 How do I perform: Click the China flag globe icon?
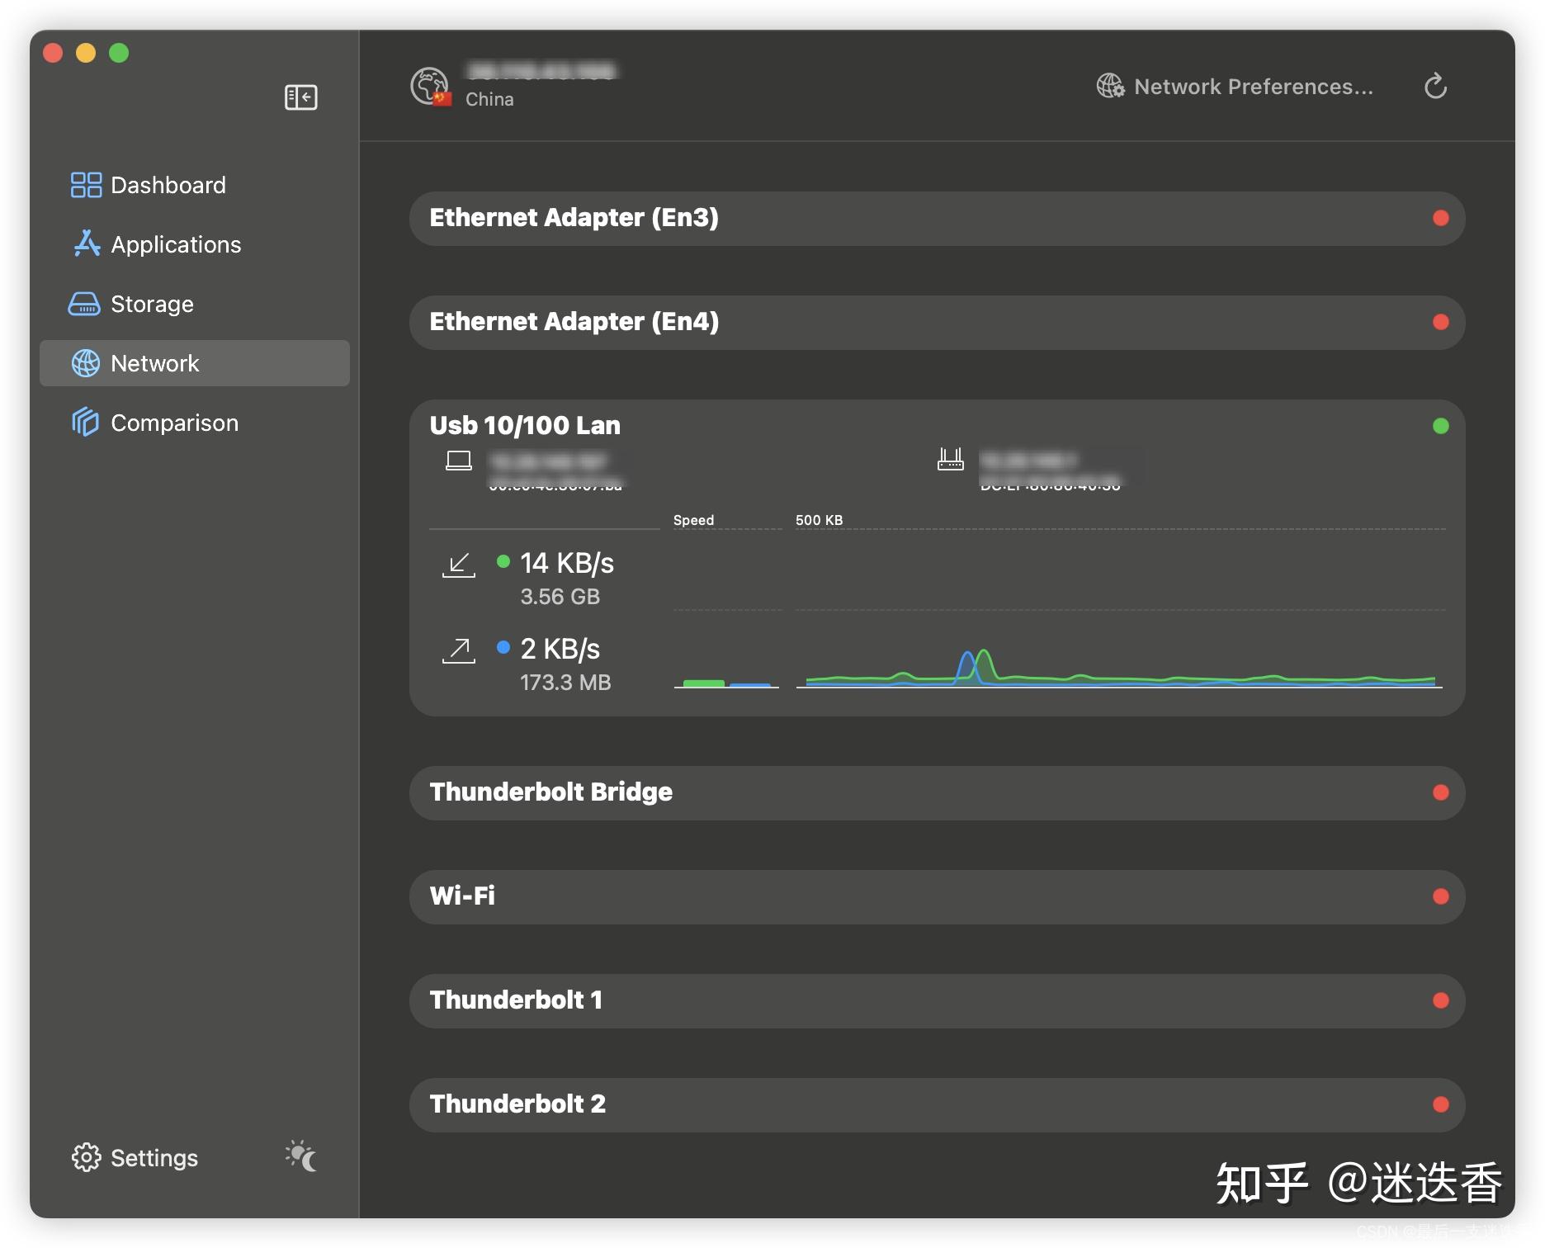(430, 85)
